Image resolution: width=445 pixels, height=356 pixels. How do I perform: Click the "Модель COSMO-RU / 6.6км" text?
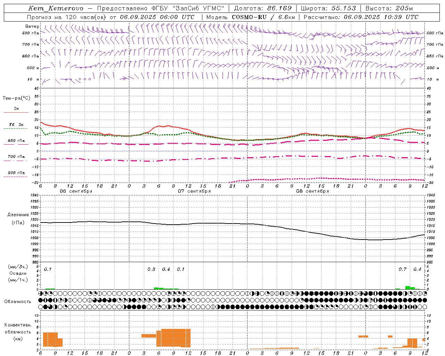click(250, 17)
